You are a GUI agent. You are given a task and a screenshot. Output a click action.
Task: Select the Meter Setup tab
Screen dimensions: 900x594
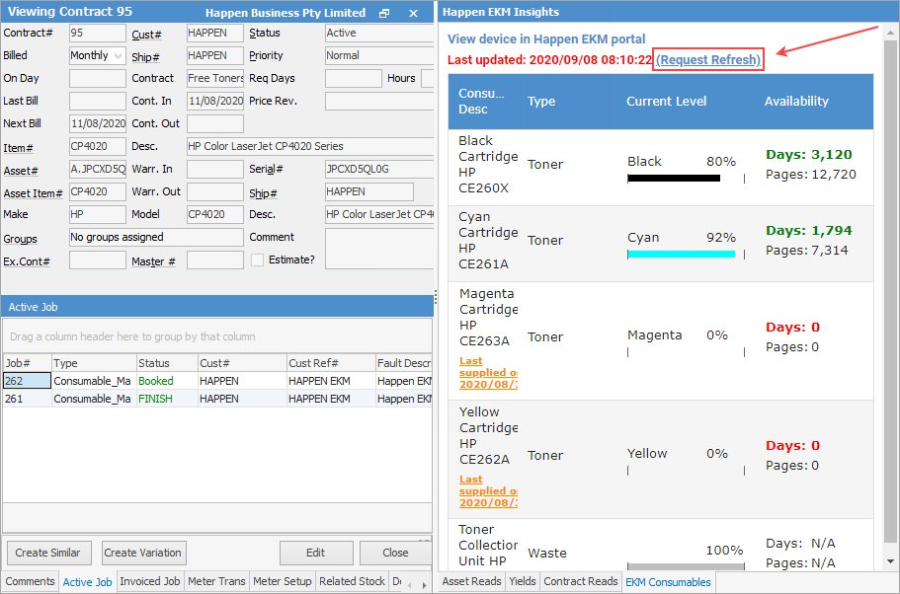coord(283,582)
